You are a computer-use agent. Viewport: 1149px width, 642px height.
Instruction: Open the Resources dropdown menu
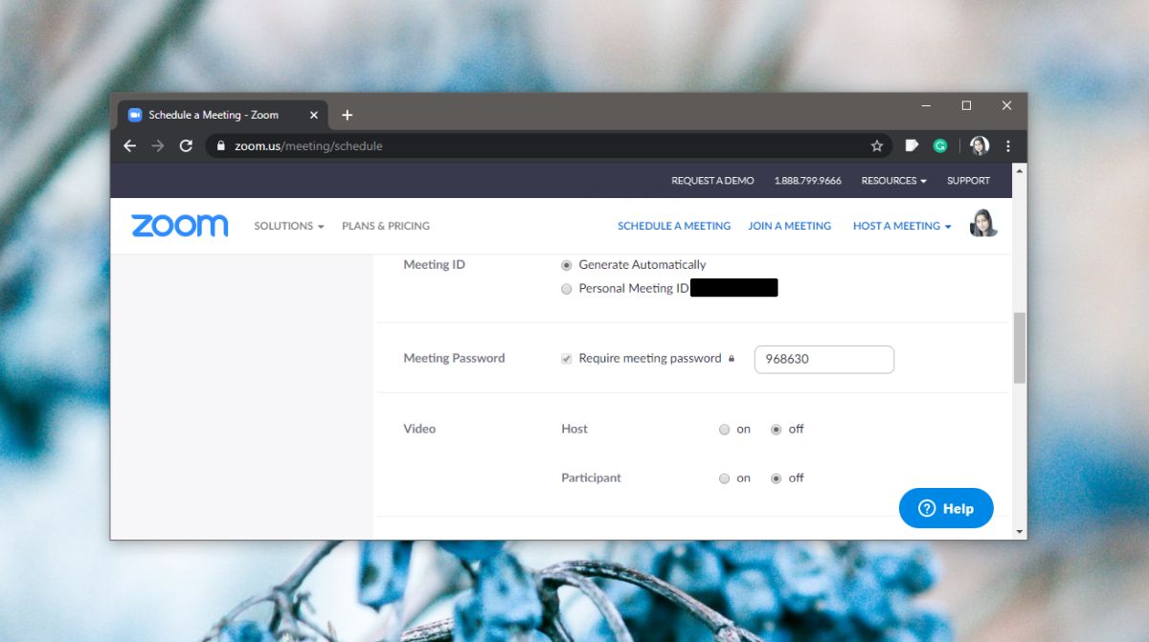(x=893, y=180)
